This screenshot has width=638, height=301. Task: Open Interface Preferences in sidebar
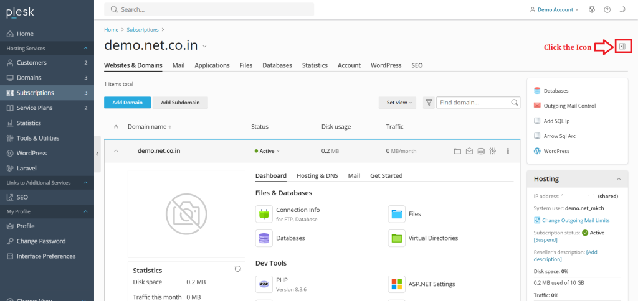coord(47,256)
